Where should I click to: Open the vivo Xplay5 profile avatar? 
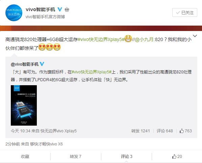(14, 13)
